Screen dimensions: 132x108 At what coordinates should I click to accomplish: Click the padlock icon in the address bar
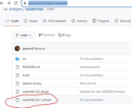tap(25, 3)
